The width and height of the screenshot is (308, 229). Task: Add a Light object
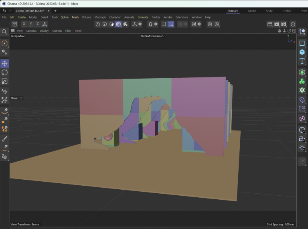[x=302, y=148]
